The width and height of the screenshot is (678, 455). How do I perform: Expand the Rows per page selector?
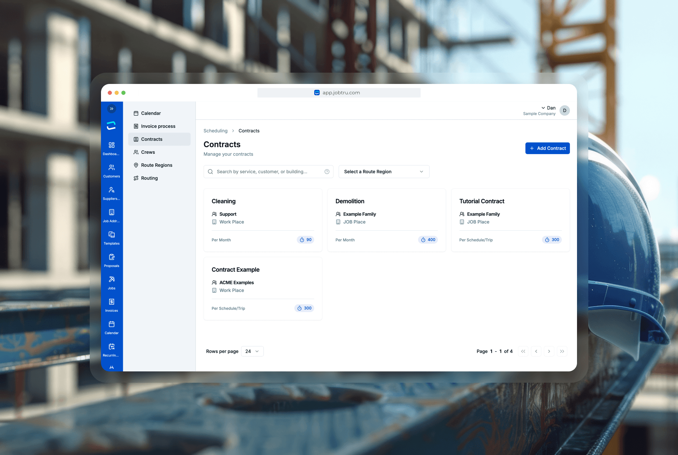click(x=252, y=351)
